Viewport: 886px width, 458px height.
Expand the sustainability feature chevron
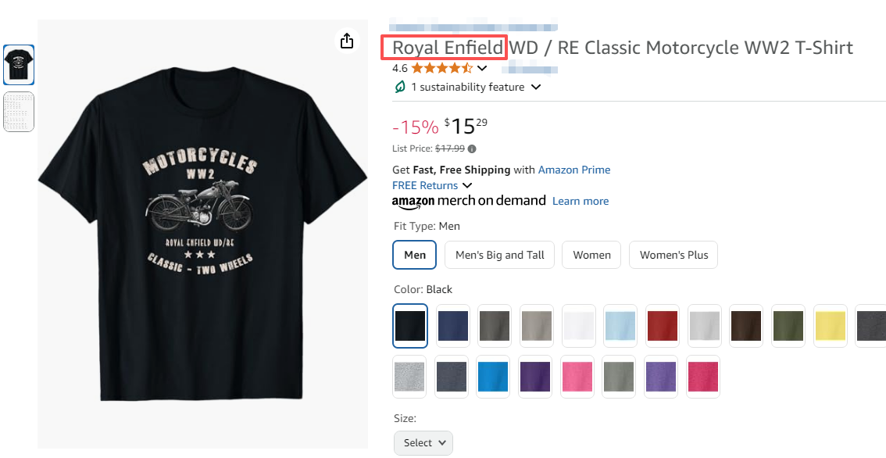coord(536,87)
